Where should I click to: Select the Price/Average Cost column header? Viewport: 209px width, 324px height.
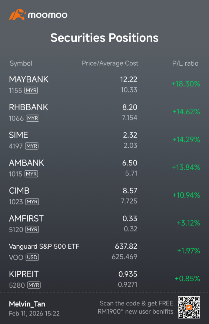tap(110, 63)
